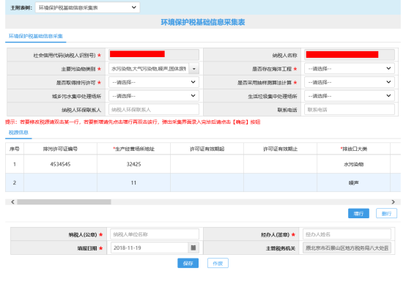Click the 主管税务机关 field
The image size is (406, 282).
point(347,248)
